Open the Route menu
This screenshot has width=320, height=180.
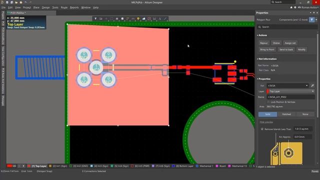pos(64,7)
